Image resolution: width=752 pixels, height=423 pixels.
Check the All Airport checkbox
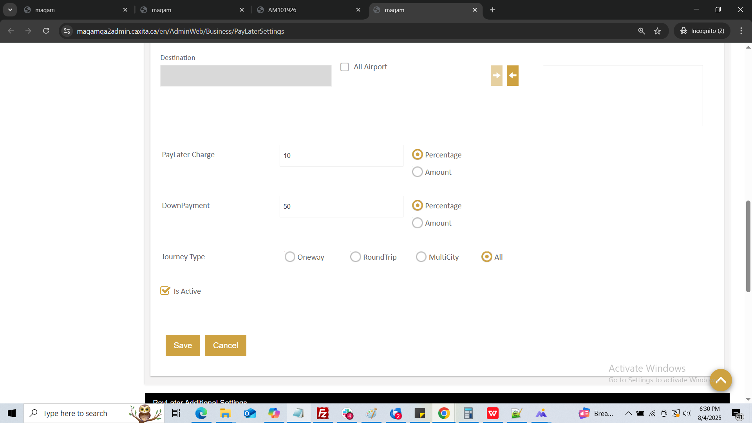click(x=345, y=67)
